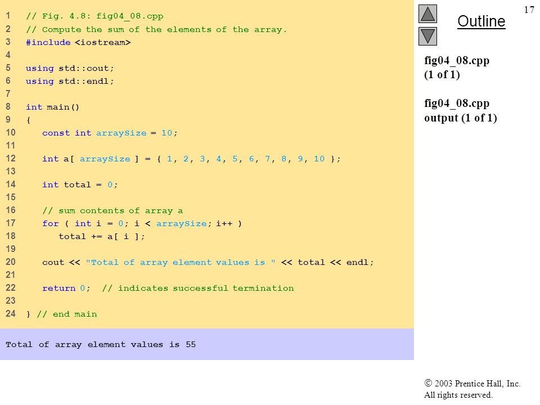The height and width of the screenshot is (405, 540).
Task: Select the 'fig04_08.cpp output (1 of 1)' entry
Action: click(461, 110)
